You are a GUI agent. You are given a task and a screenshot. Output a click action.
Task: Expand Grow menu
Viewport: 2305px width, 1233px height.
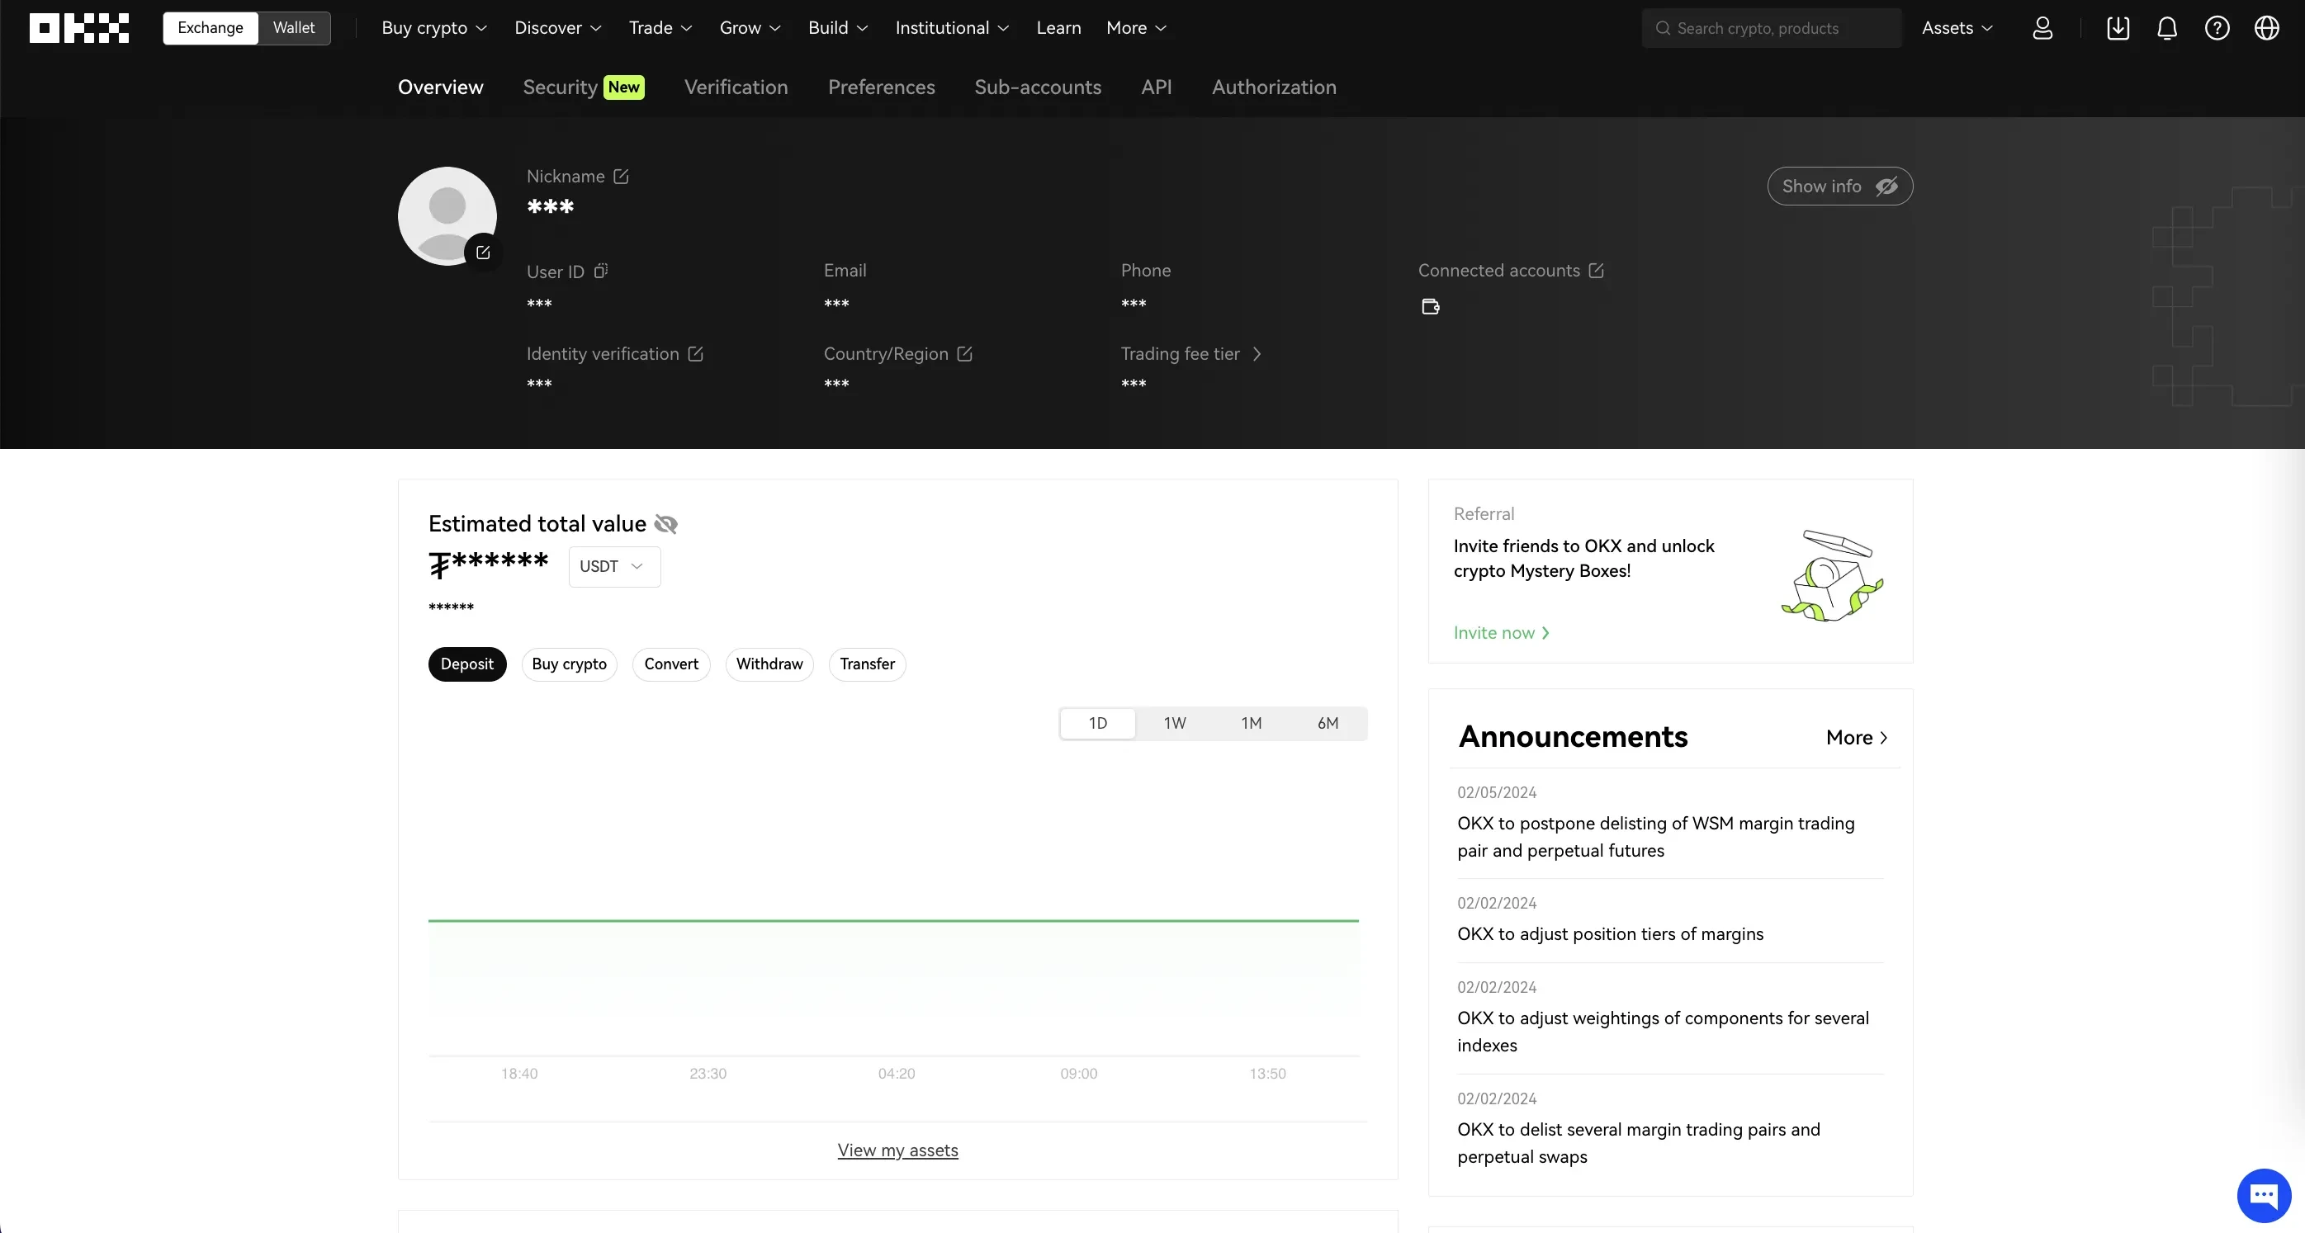click(750, 28)
